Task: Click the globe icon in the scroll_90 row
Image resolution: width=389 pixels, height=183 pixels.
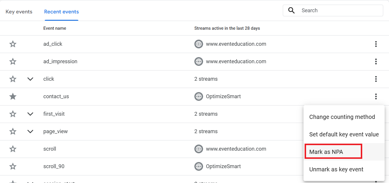Action: pyautogui.click(x=199, y=166)
